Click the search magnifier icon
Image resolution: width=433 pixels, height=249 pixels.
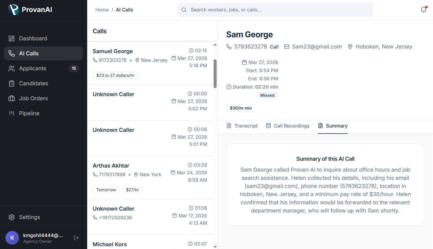(184, 10)
